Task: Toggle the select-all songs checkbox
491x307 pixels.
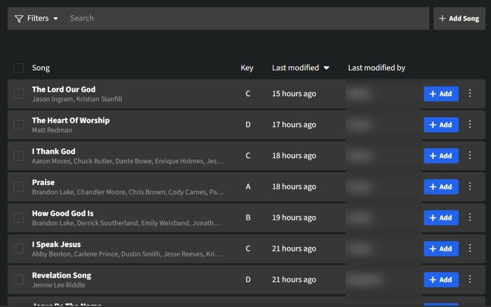Action: [19, 68]
